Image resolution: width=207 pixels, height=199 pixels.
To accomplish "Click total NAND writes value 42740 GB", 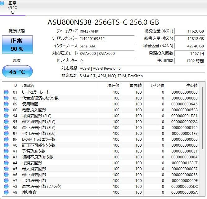I will point(190,46).
